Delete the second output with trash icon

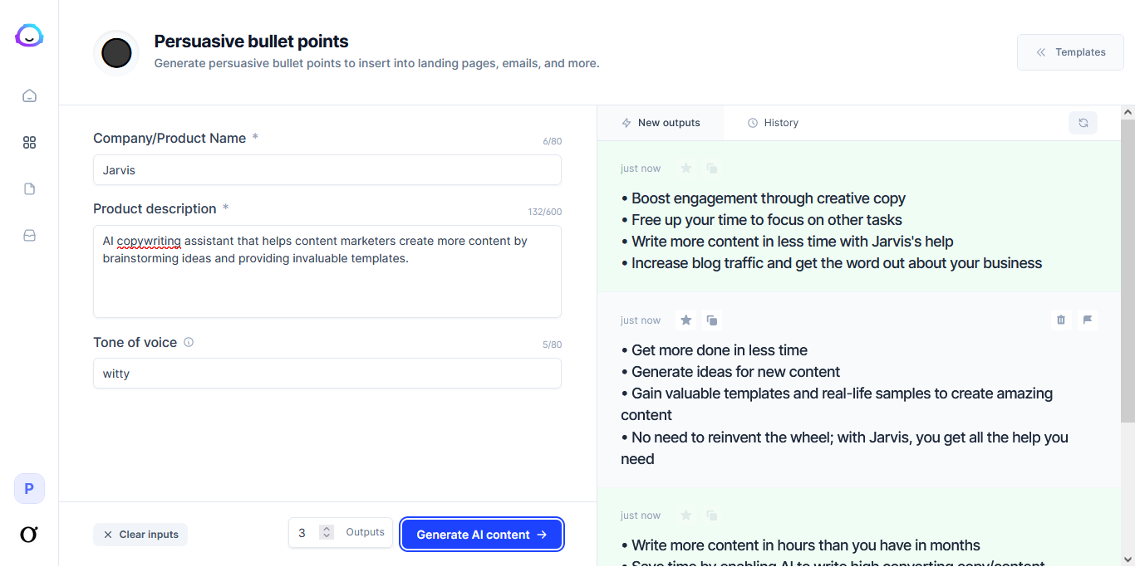pyautogui.click(x=1061, y=320)
